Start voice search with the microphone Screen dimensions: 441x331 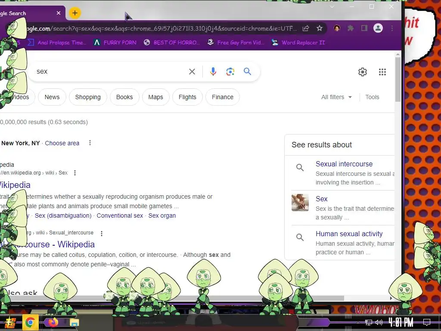tap(213, 72)
